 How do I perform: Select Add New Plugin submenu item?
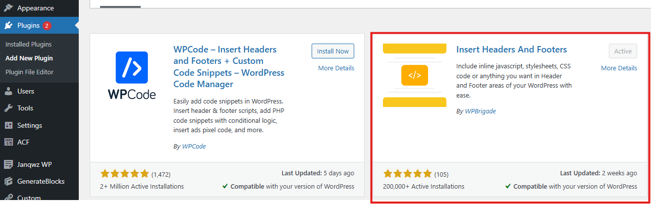pyautogui.click(x=29, y=58)
